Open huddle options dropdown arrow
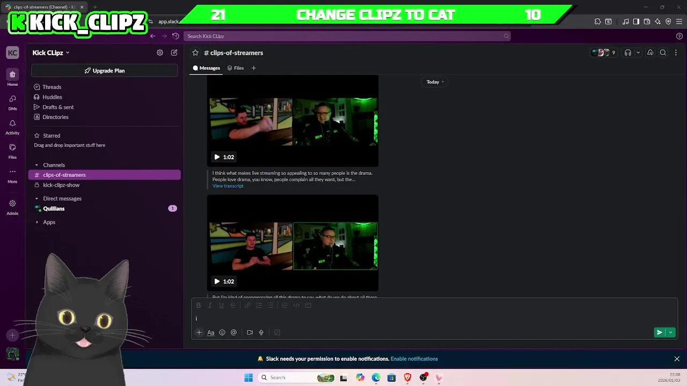Image resolution: width=687 pixels, height=386 pixels. click(638, 53)
